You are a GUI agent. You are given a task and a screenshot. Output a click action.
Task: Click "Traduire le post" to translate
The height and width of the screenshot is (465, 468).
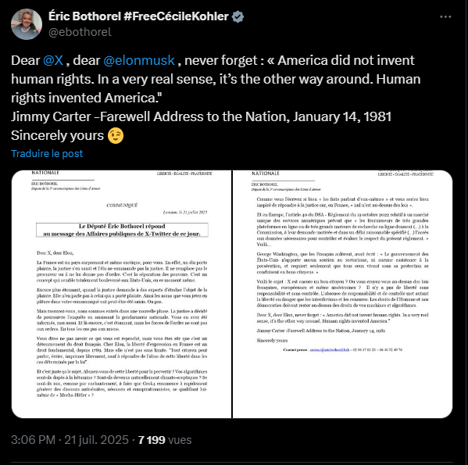point(47,153)
